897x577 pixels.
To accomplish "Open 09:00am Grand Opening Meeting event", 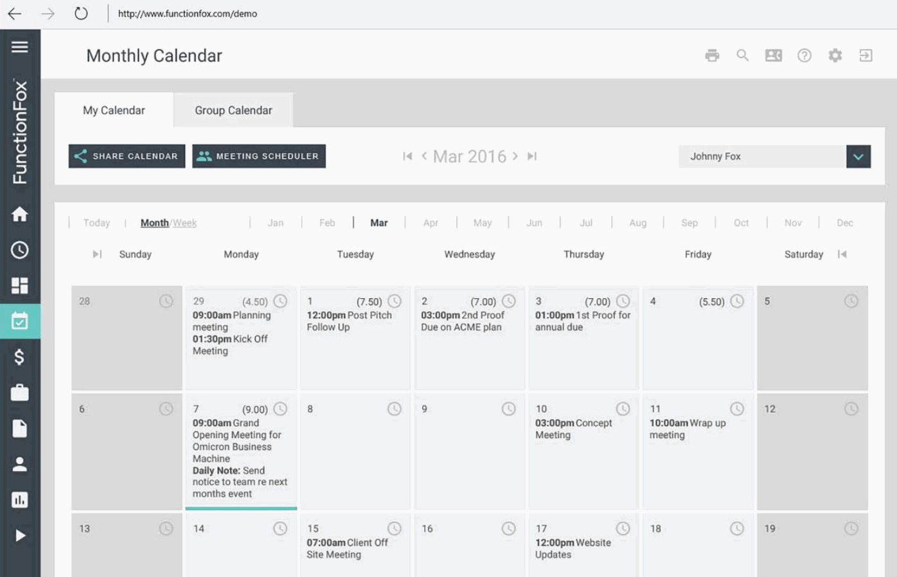I will (236, 441).
